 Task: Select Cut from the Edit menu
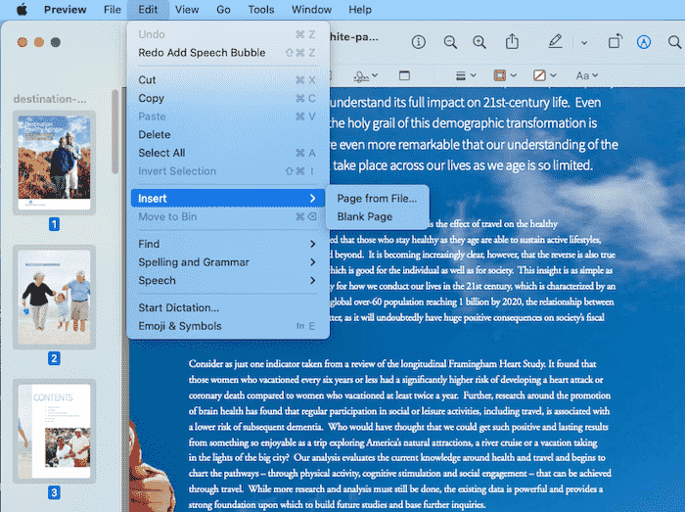[x=227, y=80]
